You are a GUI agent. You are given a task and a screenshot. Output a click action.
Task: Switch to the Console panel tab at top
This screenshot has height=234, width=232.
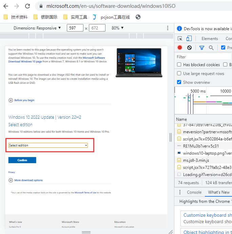coord(229,39)
